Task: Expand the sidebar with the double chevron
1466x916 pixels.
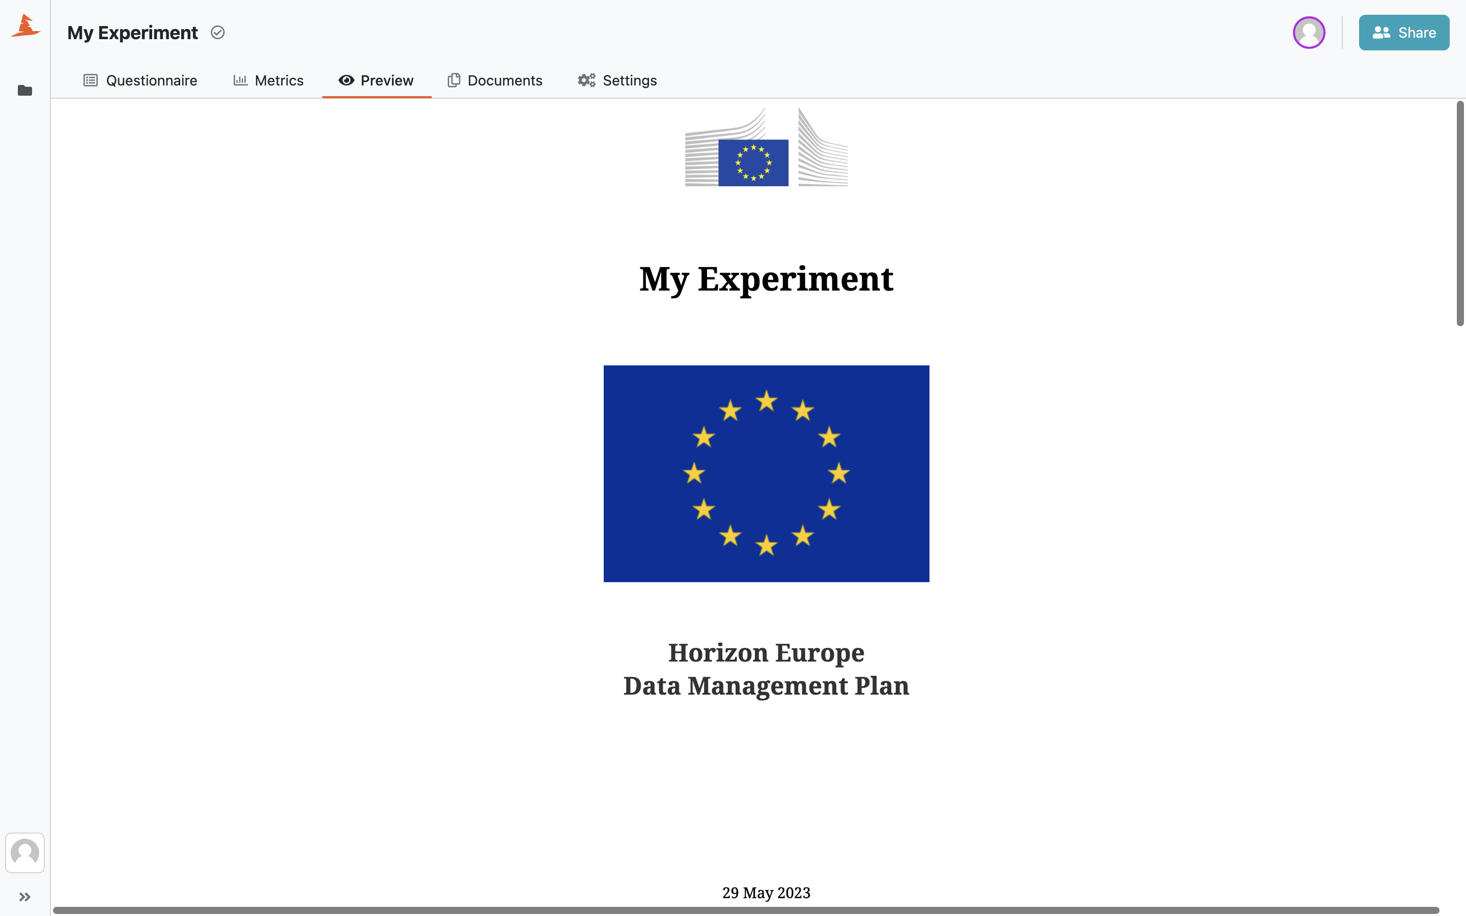Action: [x=25, y=897]
